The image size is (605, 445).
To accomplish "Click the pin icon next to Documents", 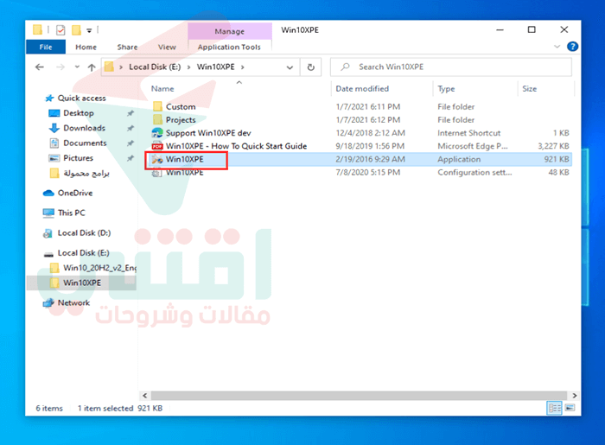I will (131, 143).
